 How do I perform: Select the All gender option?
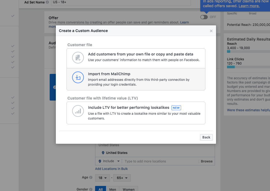pos(101,189)
